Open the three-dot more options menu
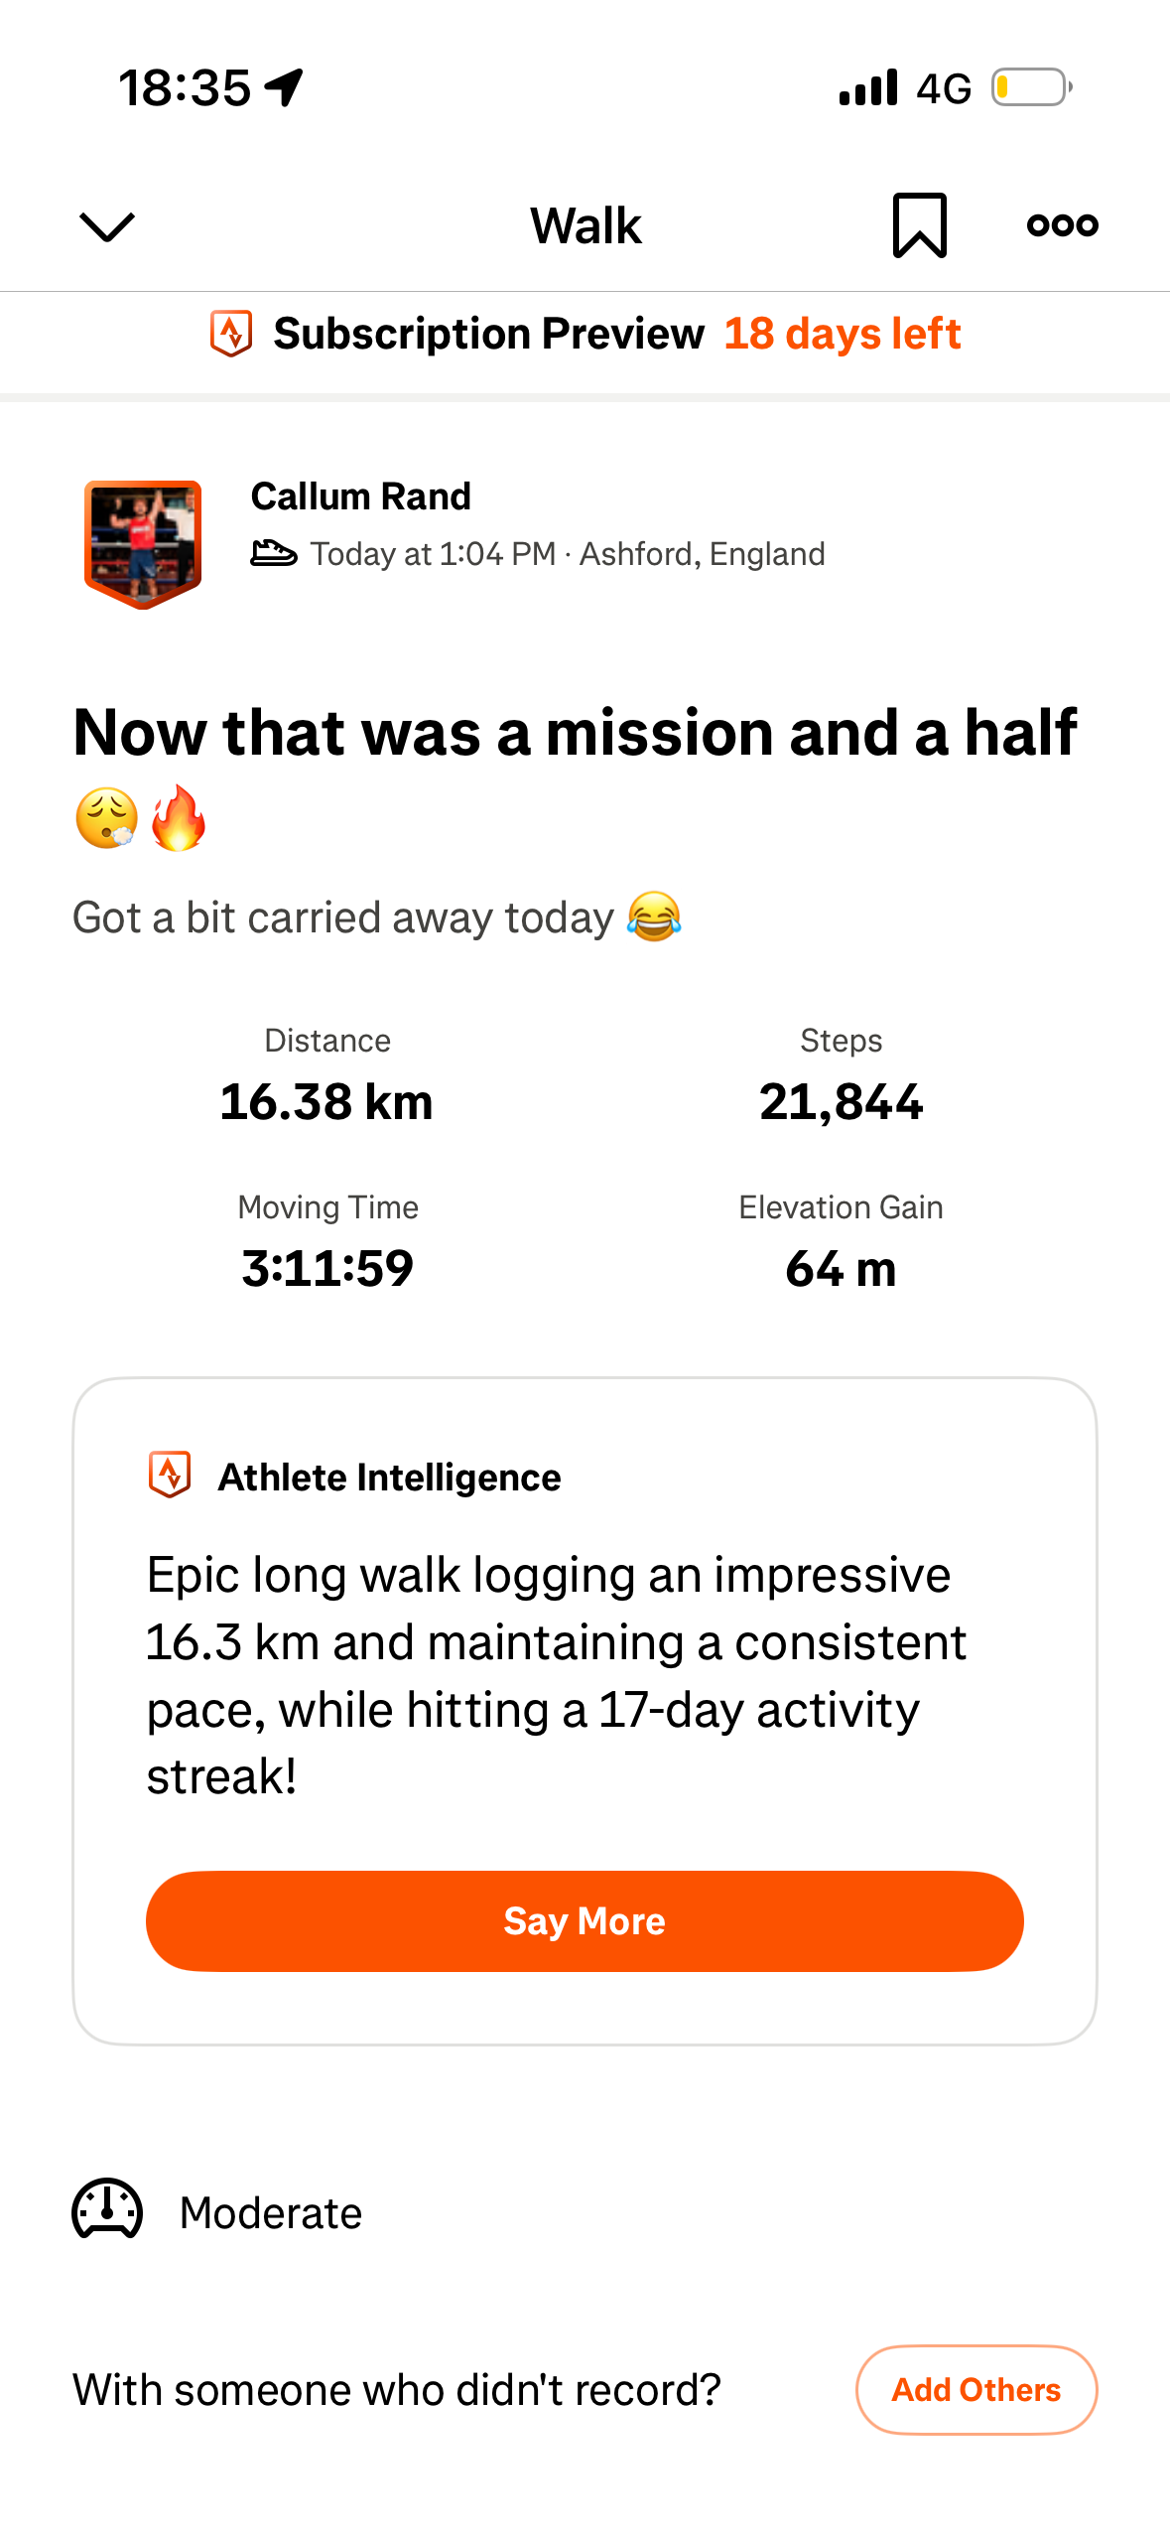 point(1062,225)
